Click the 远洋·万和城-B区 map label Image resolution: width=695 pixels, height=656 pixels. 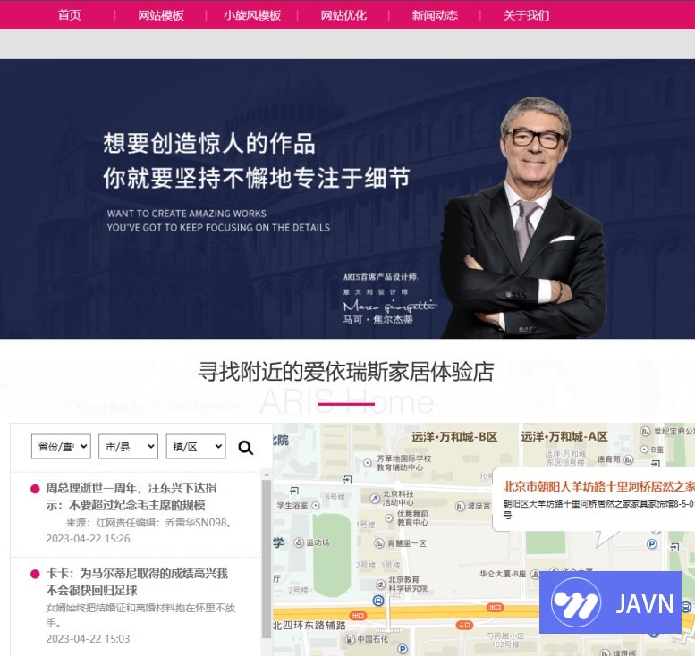[454, 437]
